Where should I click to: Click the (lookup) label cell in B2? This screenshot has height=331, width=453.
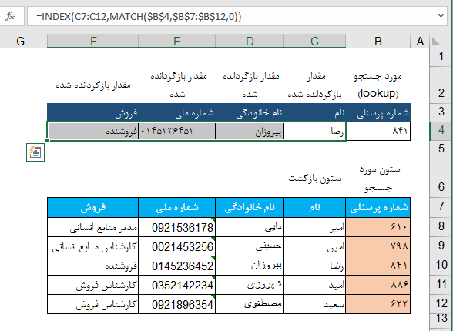coord(377,85)
